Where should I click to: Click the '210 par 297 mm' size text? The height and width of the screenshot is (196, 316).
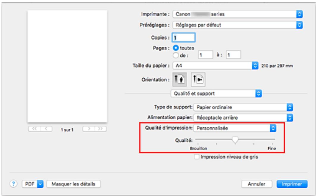click(x=277, y=66)
